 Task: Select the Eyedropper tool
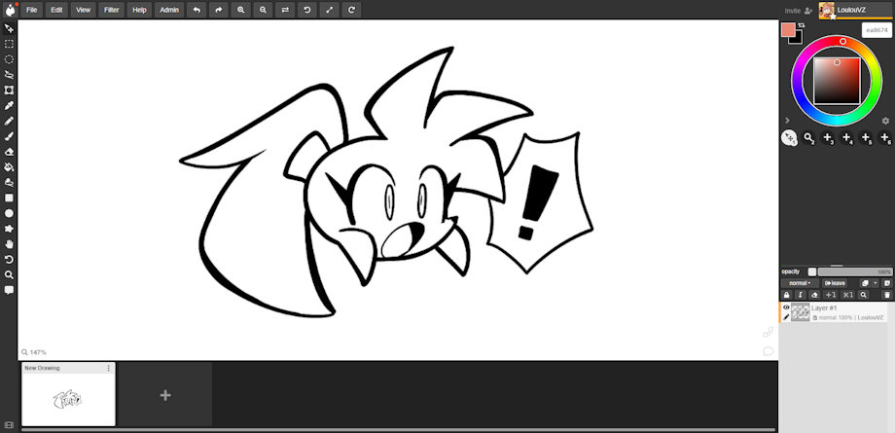point(9,105)
